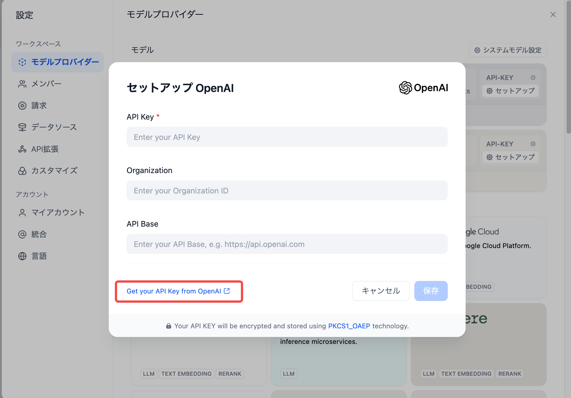Toggle the API-KEY indicator on the second card
571x398 pixels.
[x=533, y=144]
